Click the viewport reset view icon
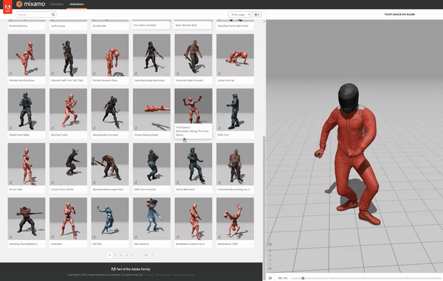 (x=270, y=264)
